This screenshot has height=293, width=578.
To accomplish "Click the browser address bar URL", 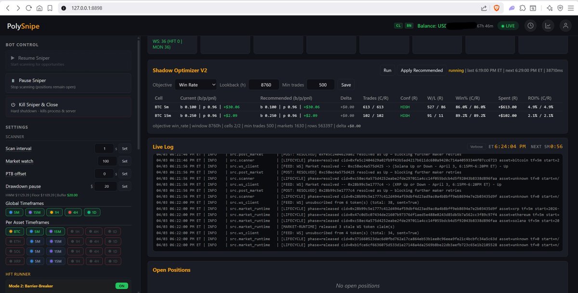I will tap(87, 8).
